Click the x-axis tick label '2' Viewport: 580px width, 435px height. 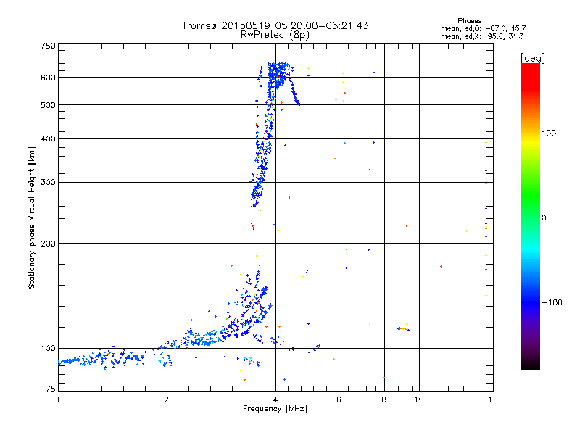click(167, 399)
